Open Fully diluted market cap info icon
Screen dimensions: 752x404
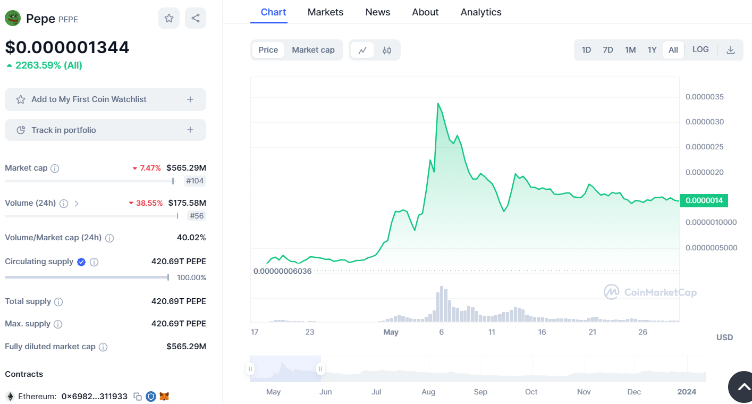pyautogui.click(x=103, y=347)
